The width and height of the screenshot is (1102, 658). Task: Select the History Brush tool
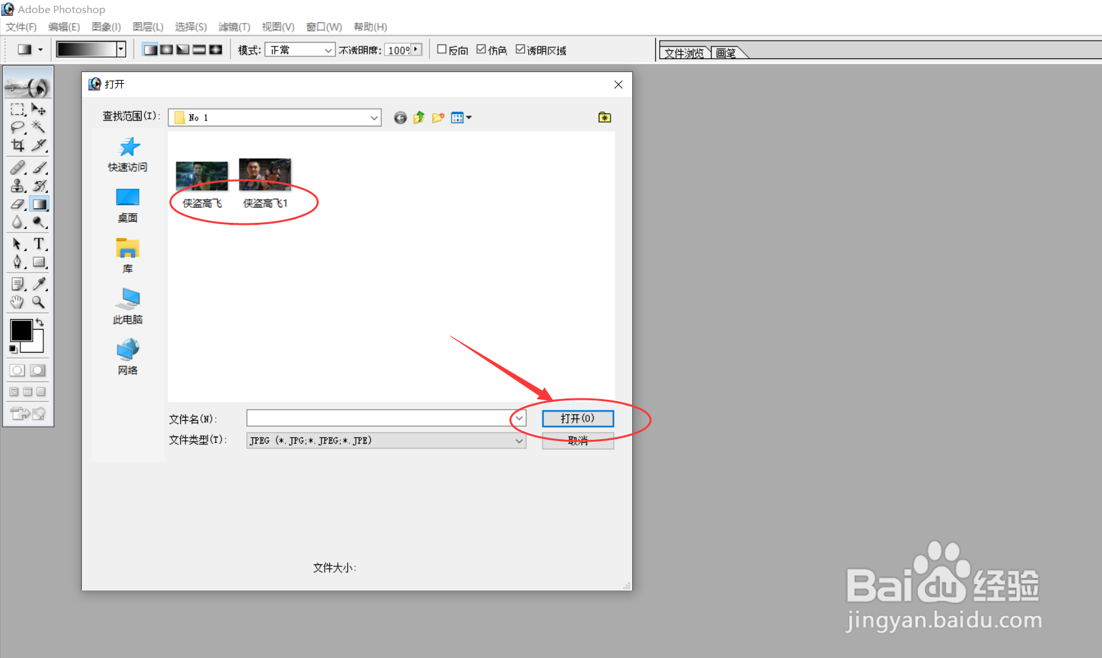[39, 186]
